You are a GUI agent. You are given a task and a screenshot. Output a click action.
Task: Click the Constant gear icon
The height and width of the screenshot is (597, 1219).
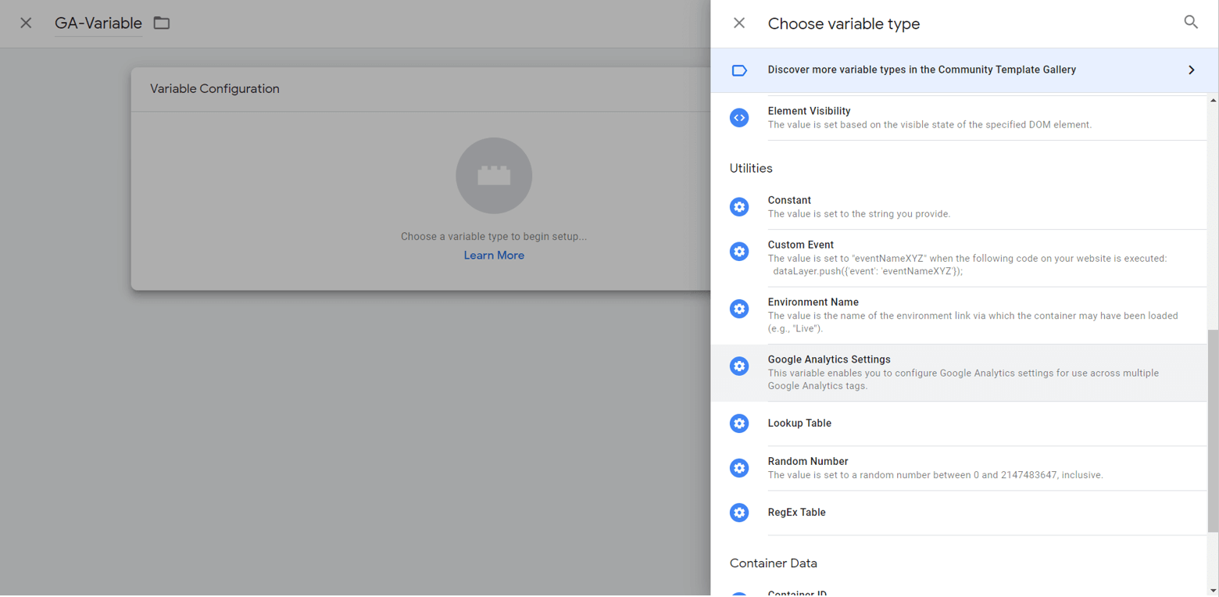(x=738, y=207)
